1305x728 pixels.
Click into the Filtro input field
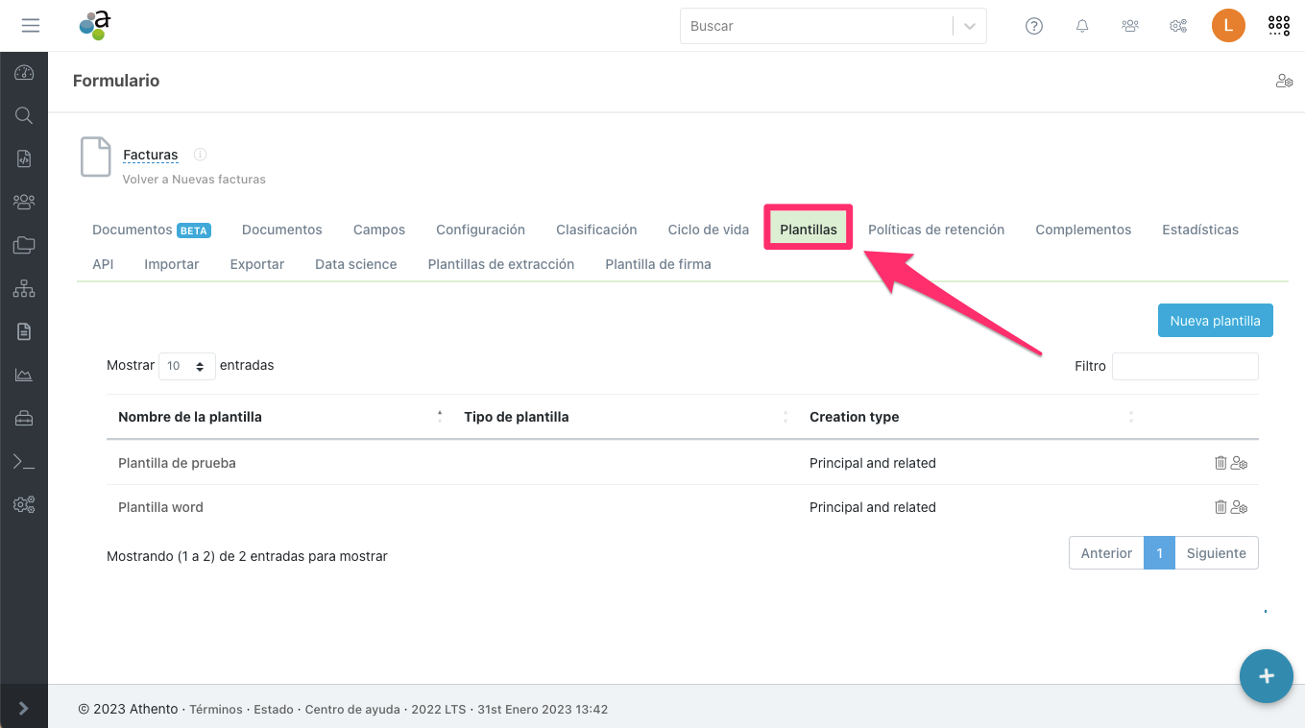coord(1185,366)
